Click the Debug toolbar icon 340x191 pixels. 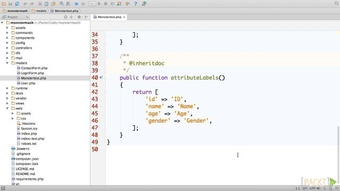(106, 4)
